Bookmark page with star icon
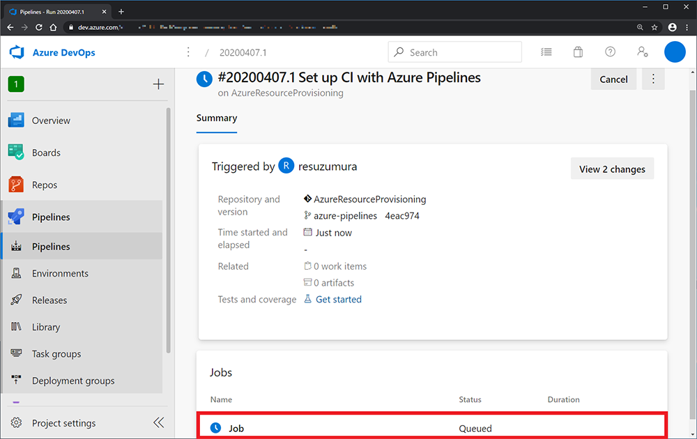Viewport: 697px width, 439px height. pos(654,27)
